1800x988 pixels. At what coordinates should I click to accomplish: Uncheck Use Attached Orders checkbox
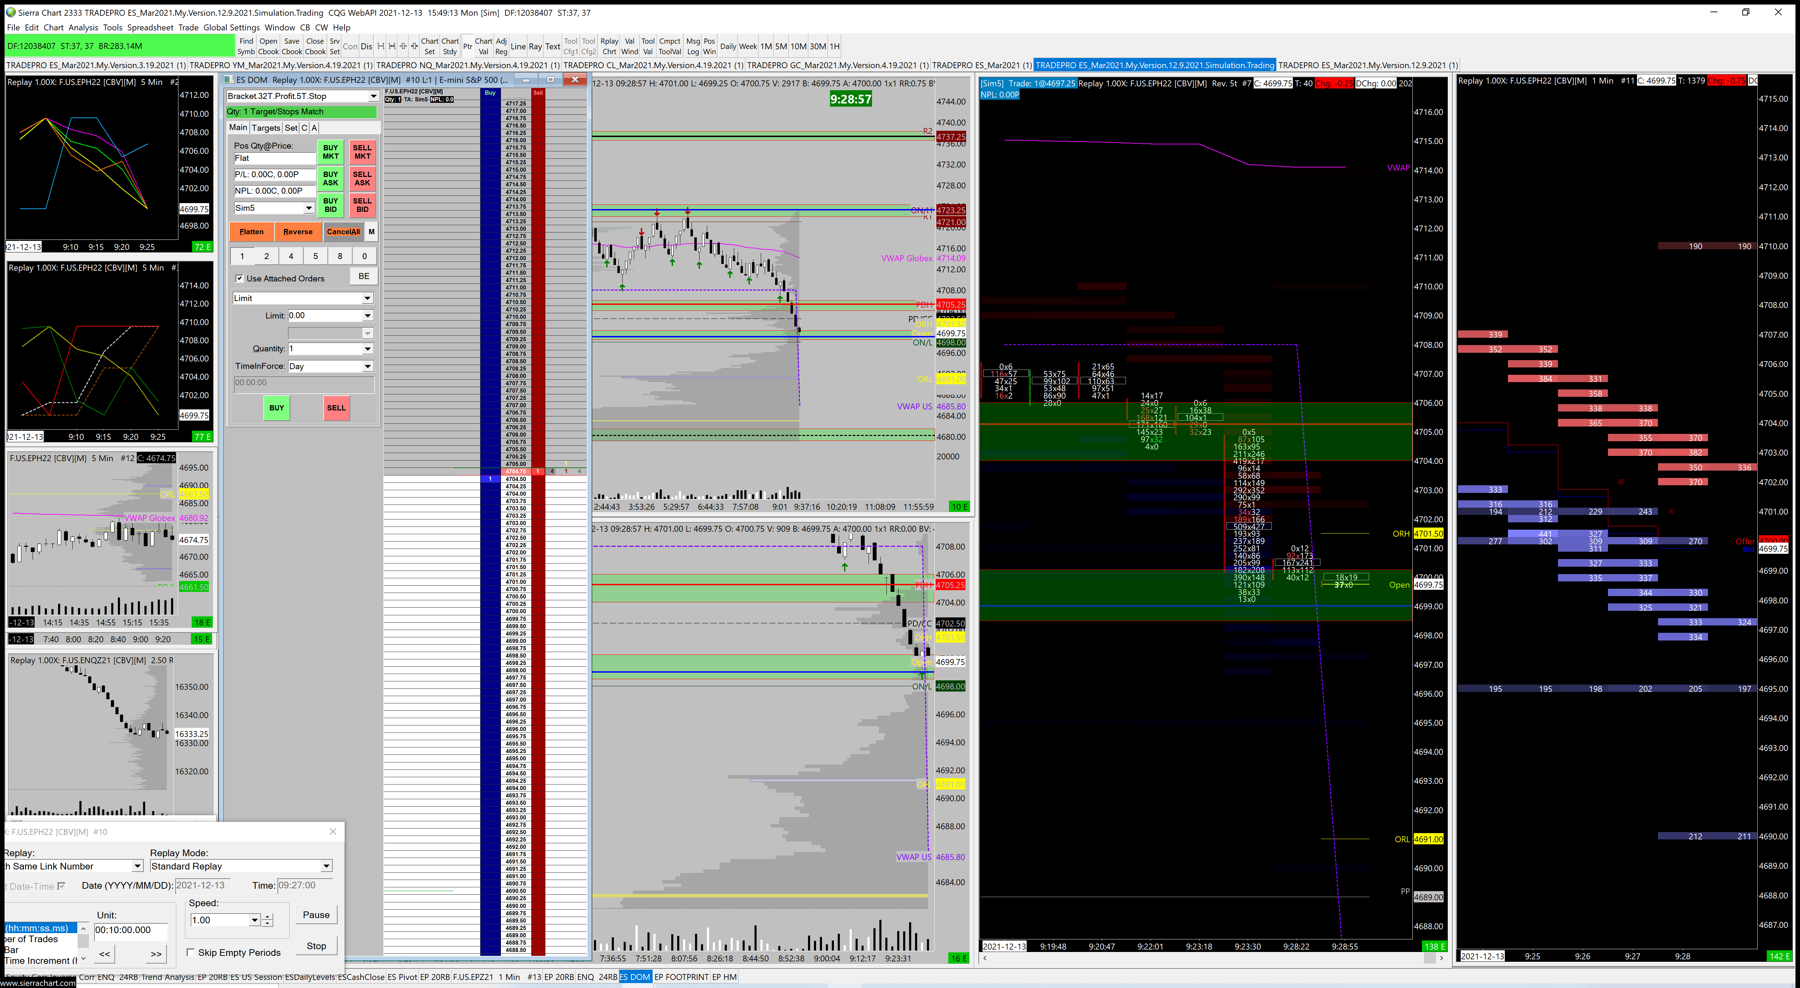coord(240,279)
